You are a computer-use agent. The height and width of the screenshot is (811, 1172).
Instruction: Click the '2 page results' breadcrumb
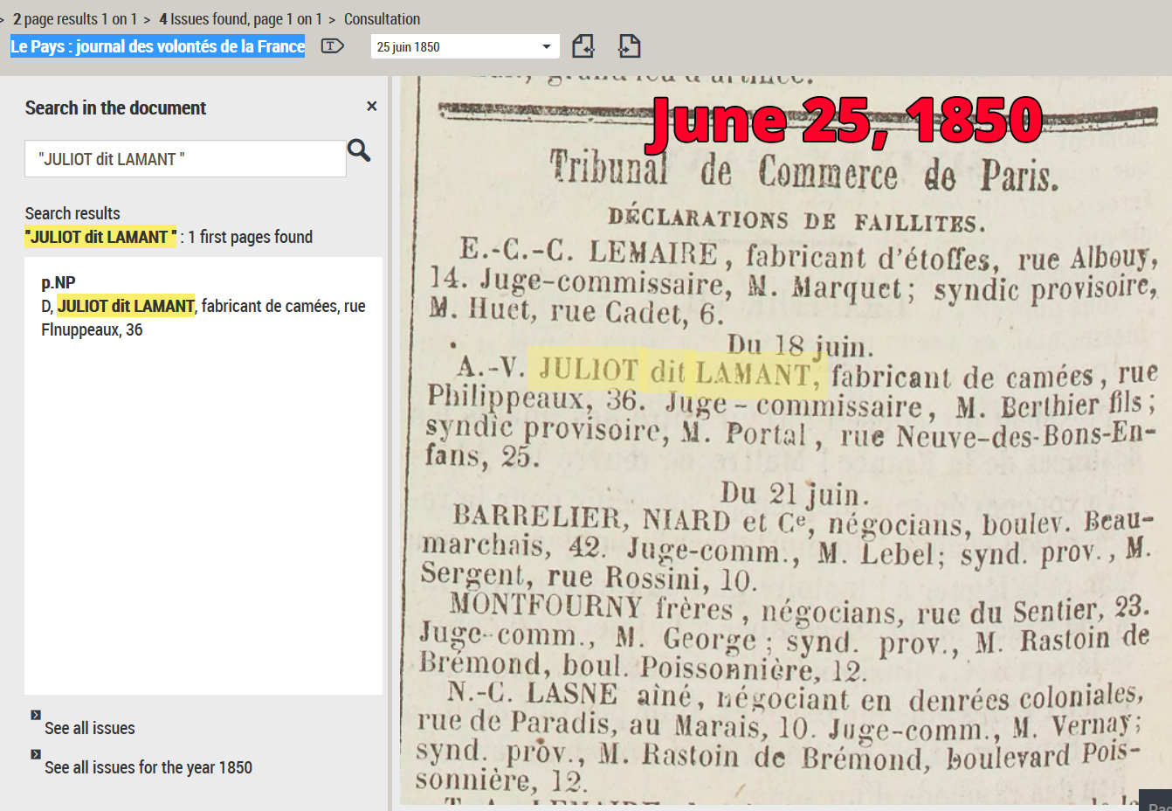pos(74,19)
